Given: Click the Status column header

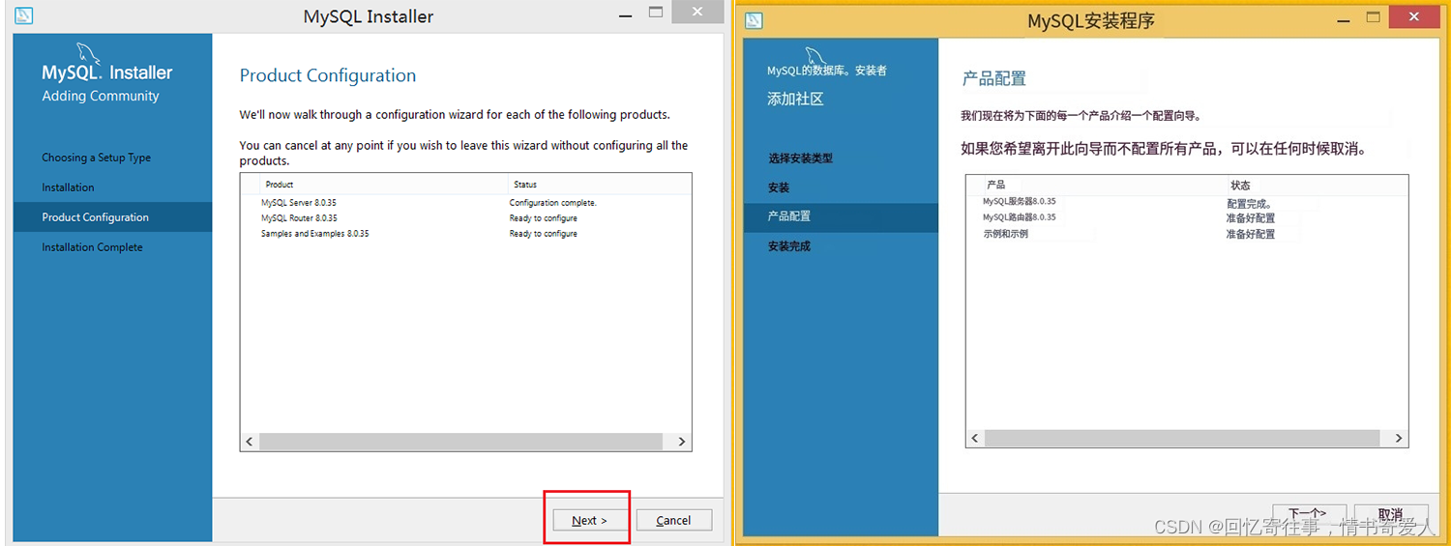Looking at the screenshot, I should pyautogui.click(x=599, y=184).
